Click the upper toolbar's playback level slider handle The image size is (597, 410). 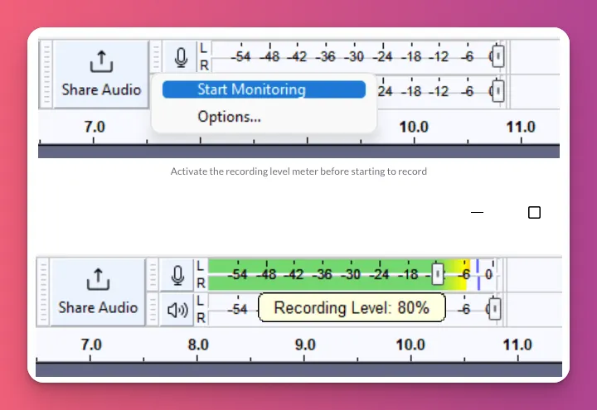[496, 91]
